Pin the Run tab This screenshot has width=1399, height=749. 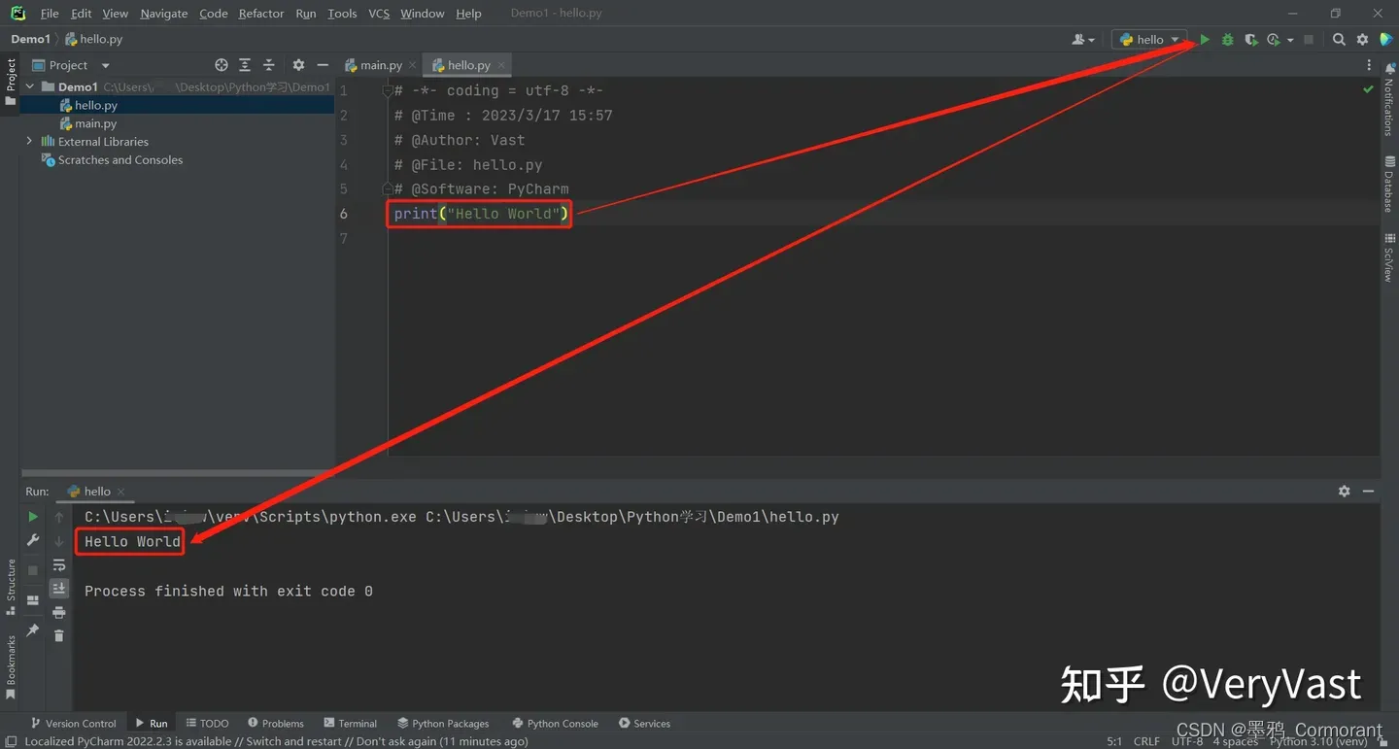33,630
